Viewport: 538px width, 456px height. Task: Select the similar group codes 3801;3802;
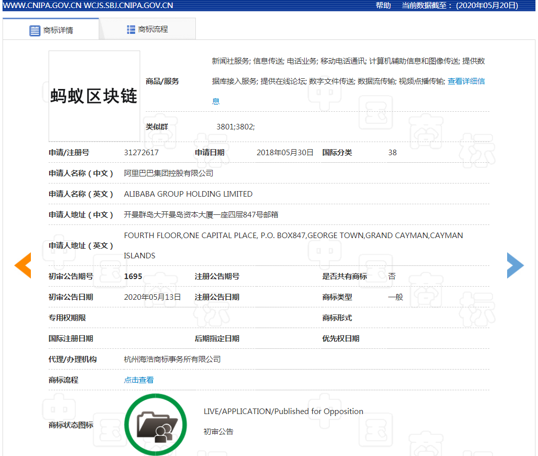click(235, 127)
